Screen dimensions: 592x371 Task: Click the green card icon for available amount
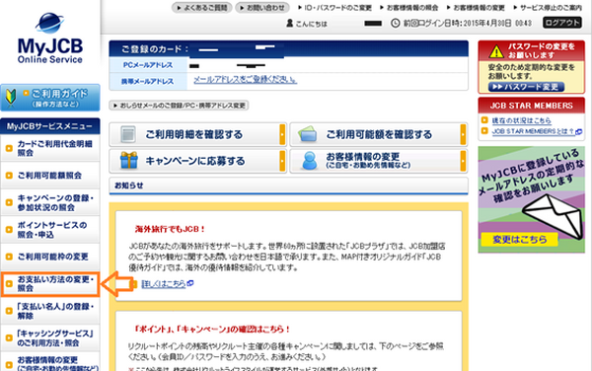pyautogui.click(x=307, y=134)
